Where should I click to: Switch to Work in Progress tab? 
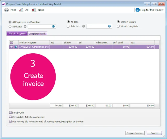pyautogui.click(x=17, y=34)
